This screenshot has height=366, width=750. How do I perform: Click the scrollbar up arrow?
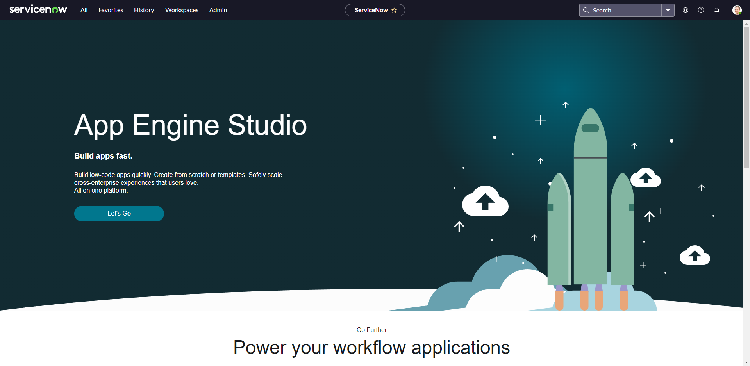[746, 24]
